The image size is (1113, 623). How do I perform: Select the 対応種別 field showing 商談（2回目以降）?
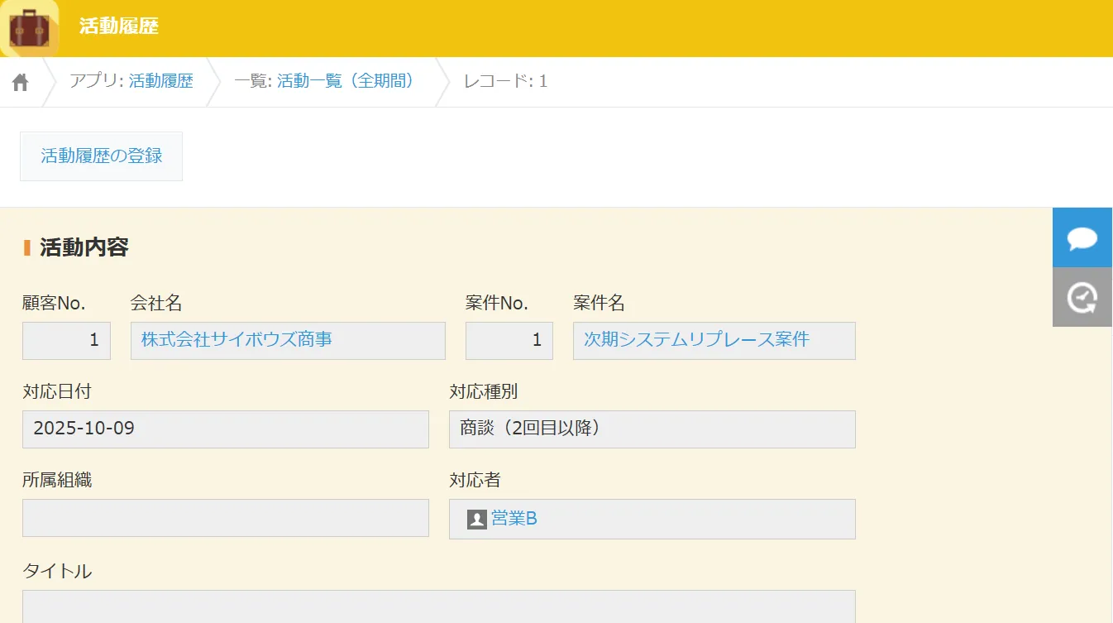tap(652, 429)
